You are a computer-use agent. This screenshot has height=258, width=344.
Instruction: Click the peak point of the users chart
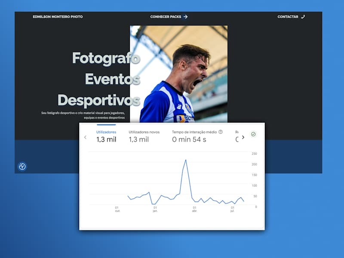(186, 160)
